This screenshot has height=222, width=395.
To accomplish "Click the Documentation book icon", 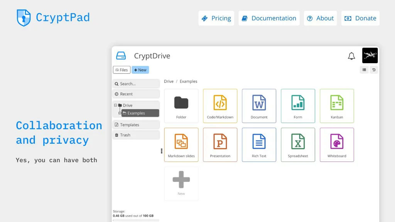I will 245,18.
